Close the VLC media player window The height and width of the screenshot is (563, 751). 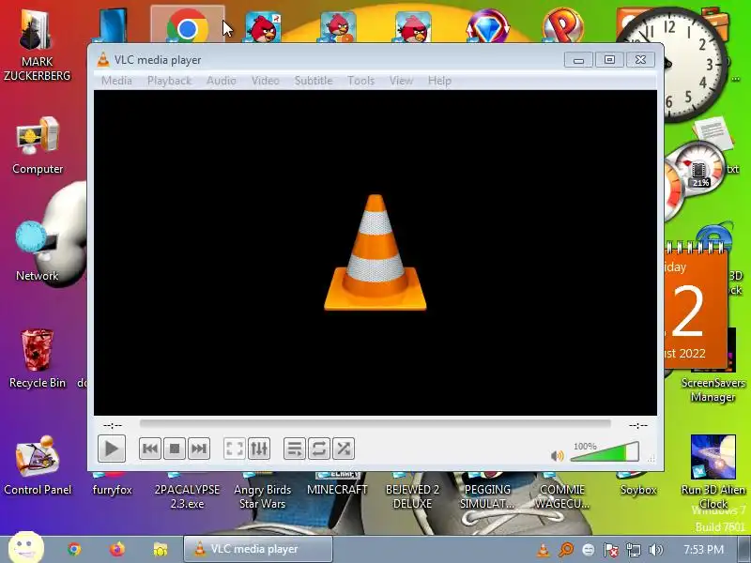640,60
